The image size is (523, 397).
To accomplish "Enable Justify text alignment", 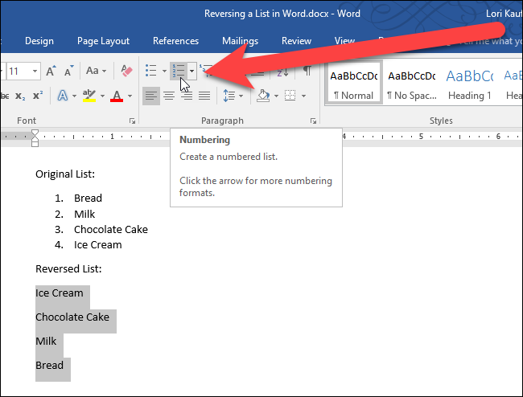I will (204, 96).
